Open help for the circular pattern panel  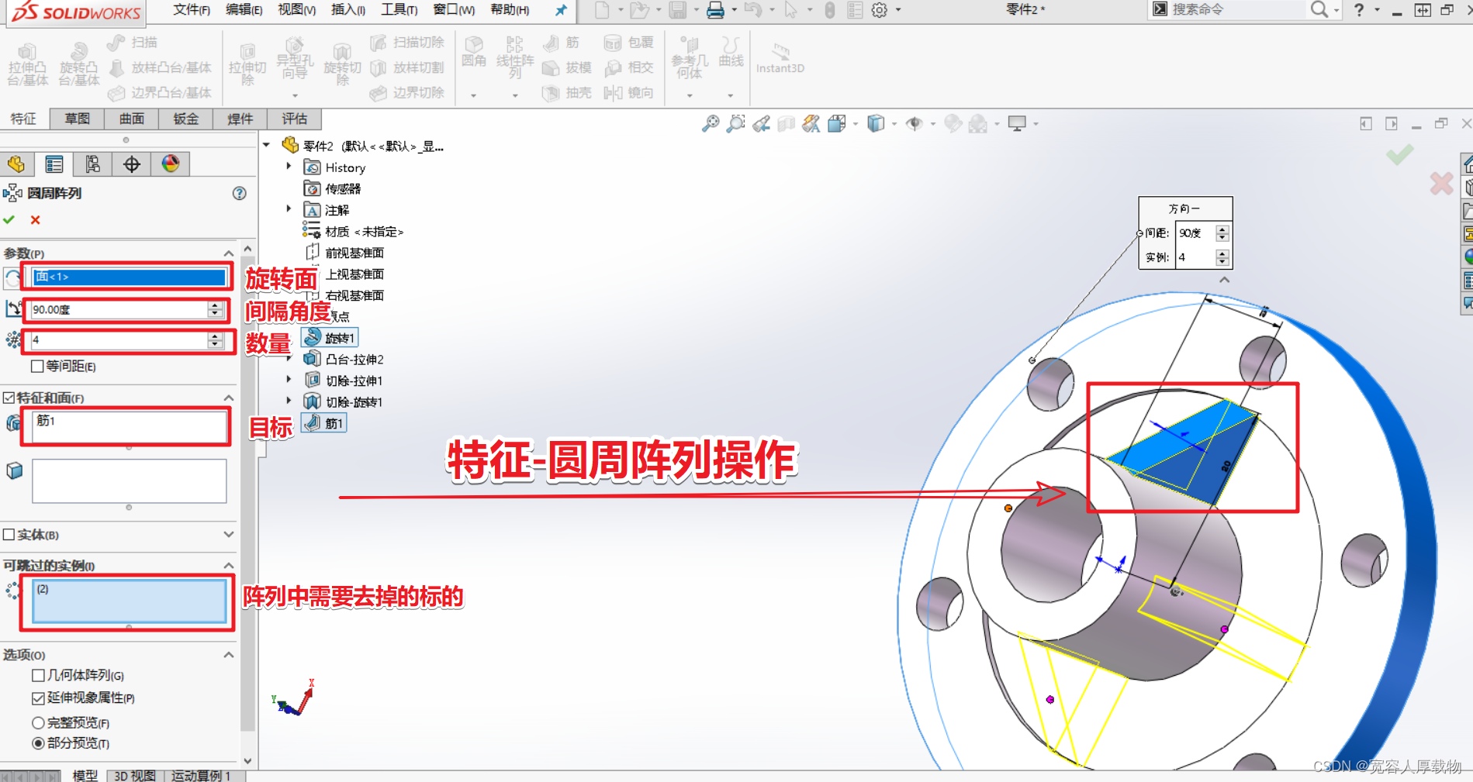[239, 194]
